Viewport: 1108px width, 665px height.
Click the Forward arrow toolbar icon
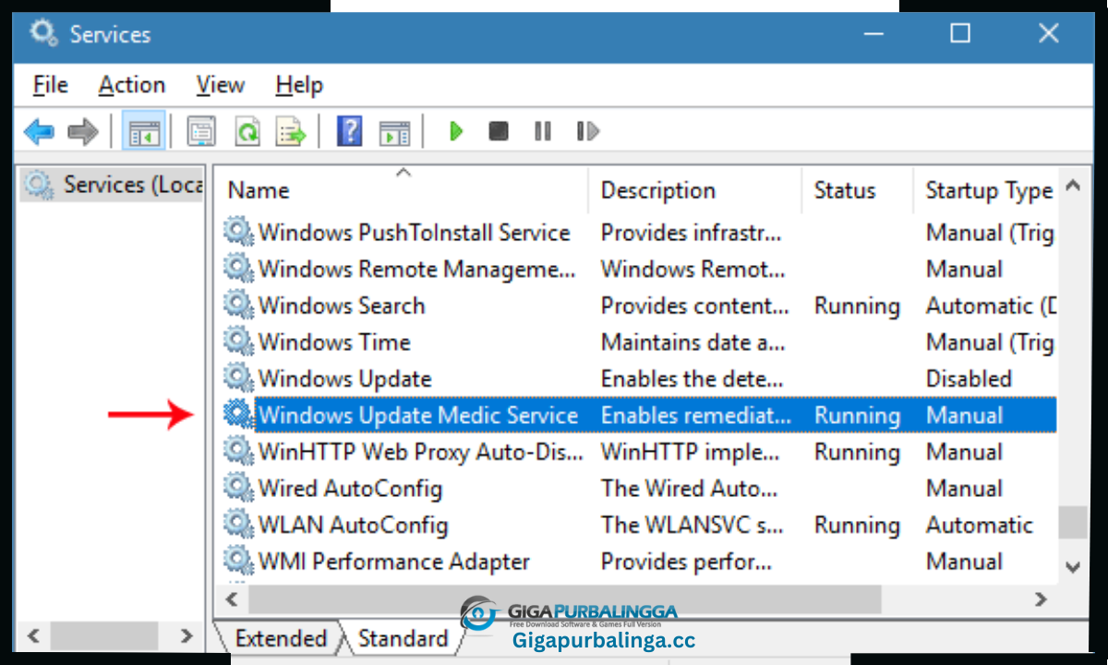pos(83,132)
